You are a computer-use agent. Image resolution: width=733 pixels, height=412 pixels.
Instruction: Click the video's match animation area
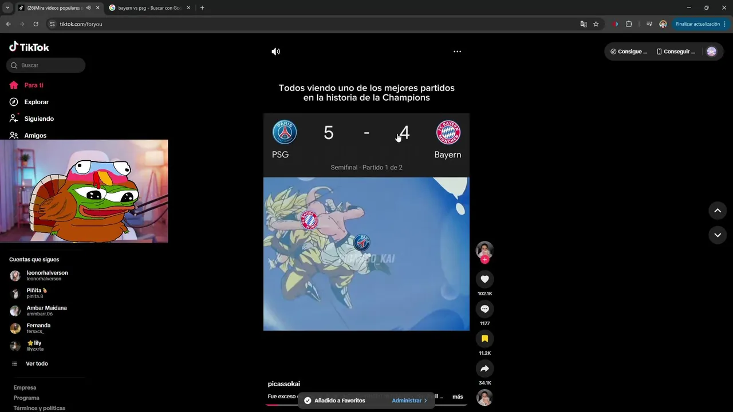tap(366, 254)
